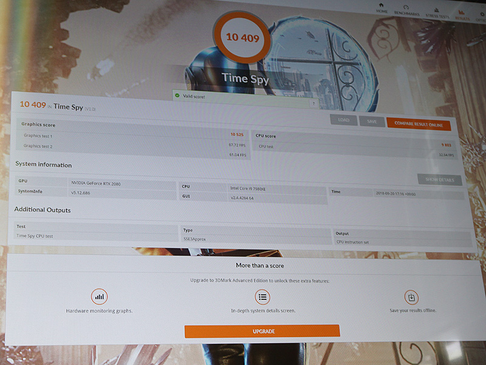The width and height of the screenshot is (486, 365).
Task: Click the Save results offline icon
Action: click(411, 297)
